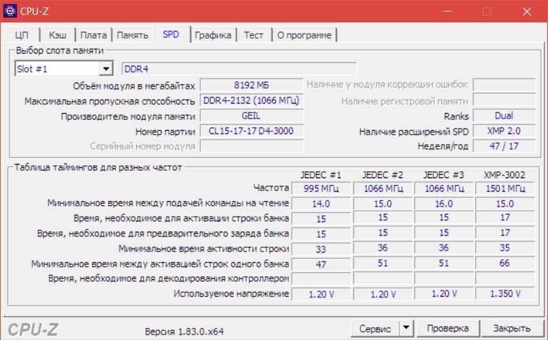Click the Частота row label

click(271, 188)
